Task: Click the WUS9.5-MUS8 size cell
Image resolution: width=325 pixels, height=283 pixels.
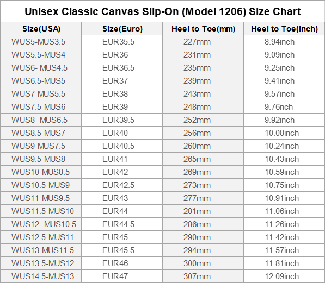Action: (41, 159)
